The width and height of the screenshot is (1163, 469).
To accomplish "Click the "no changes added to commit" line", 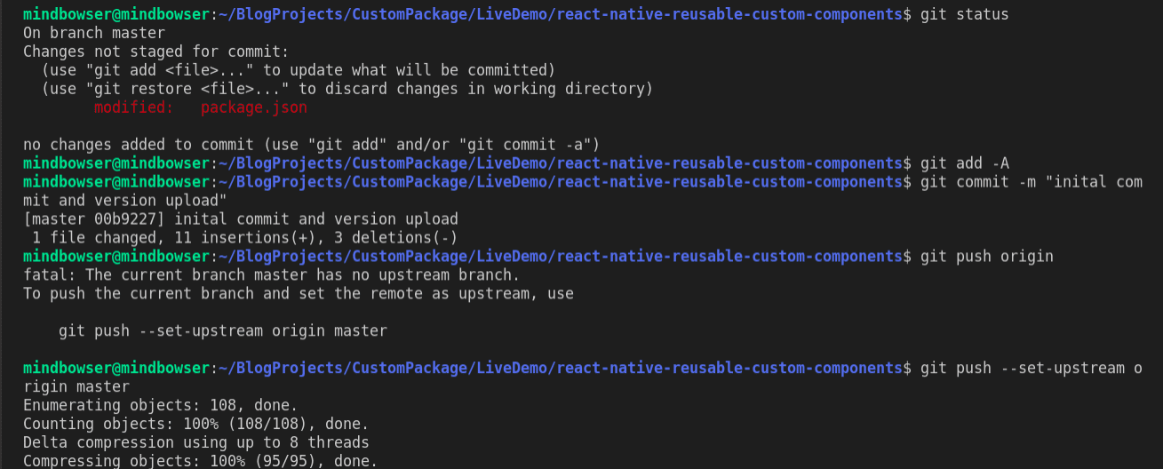I will tap(311, 145).
